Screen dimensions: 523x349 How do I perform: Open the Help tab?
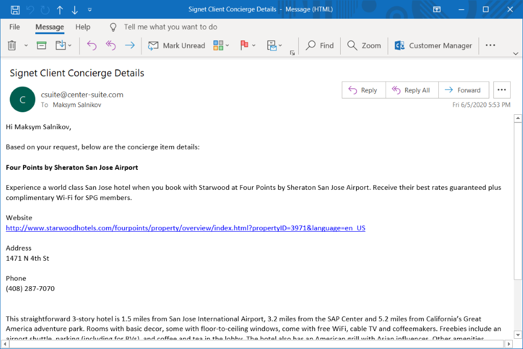point(83,27)
